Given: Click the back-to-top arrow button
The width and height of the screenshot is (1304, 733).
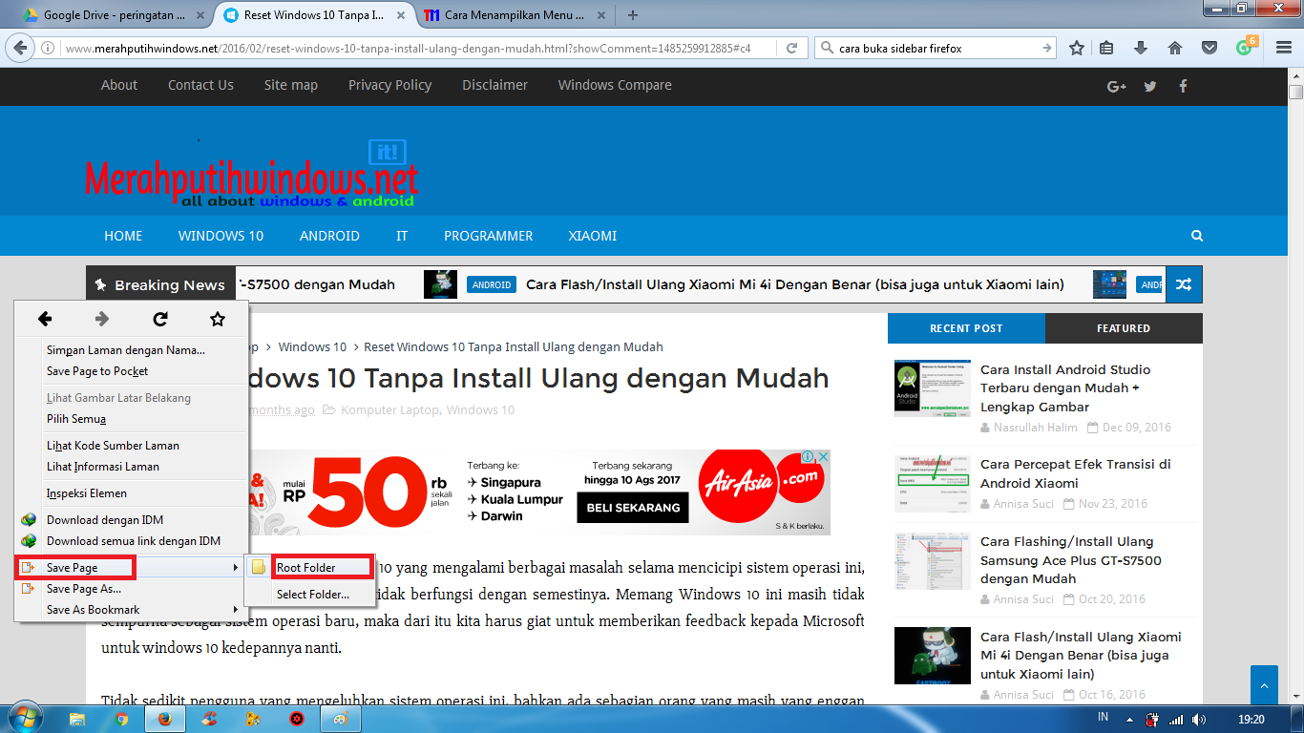Looking at the screenshot, I should pyautogui.click(x=1264, y=685).
